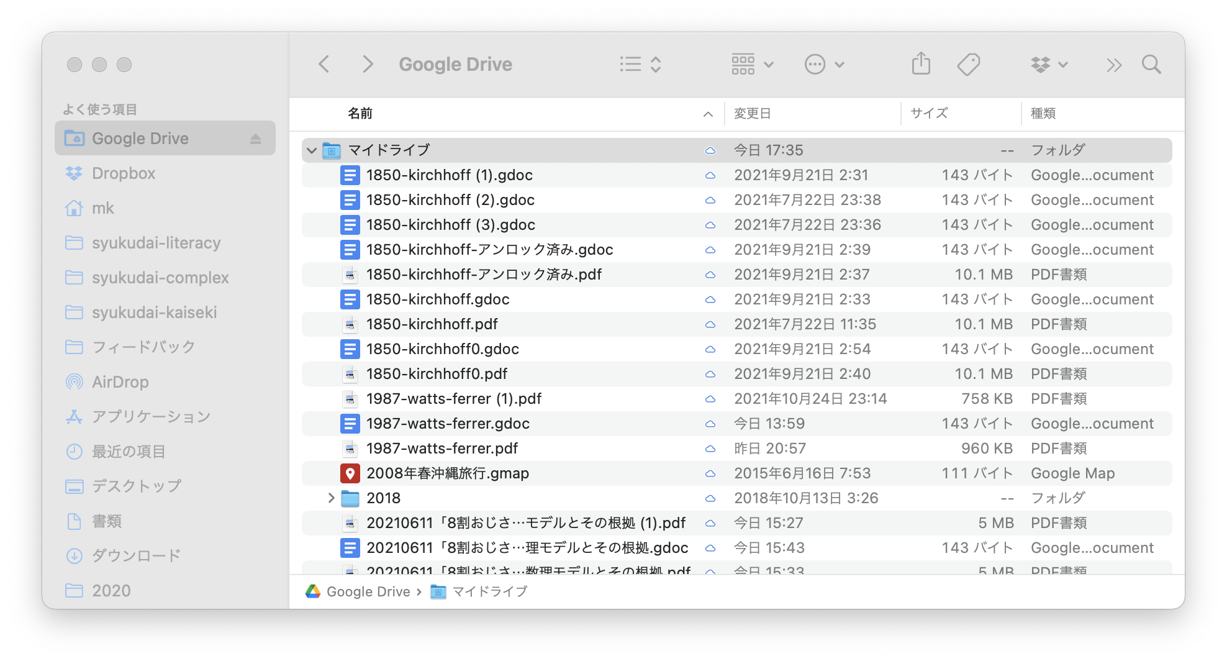Select 20210611 モデルとその根拠 (1).pdf file
The width and height of the screenshot is (1227, 661).
[x=737, y=523]
